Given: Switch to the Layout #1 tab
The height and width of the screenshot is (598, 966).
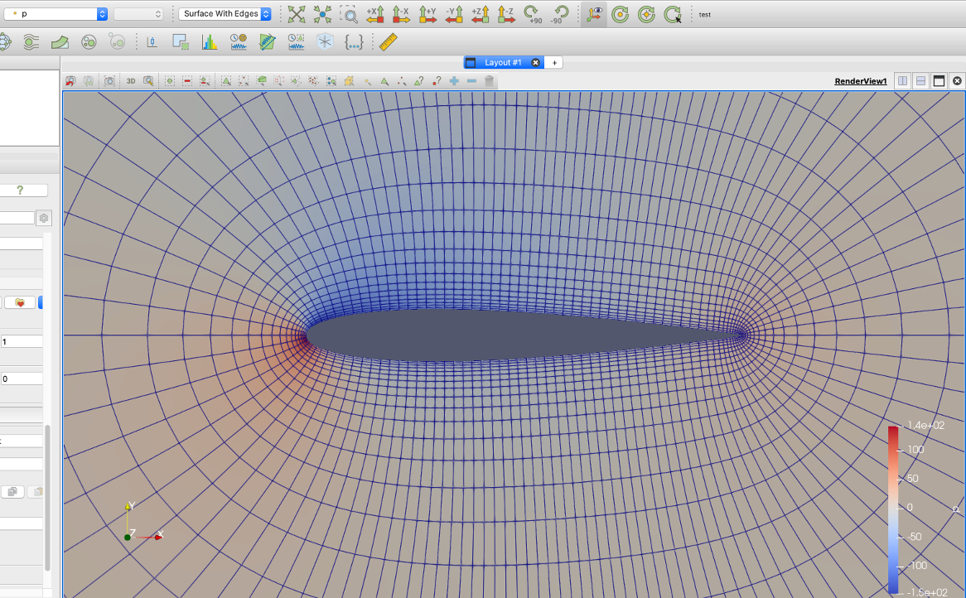Looking at the screenshot, I should coord(503,62).
